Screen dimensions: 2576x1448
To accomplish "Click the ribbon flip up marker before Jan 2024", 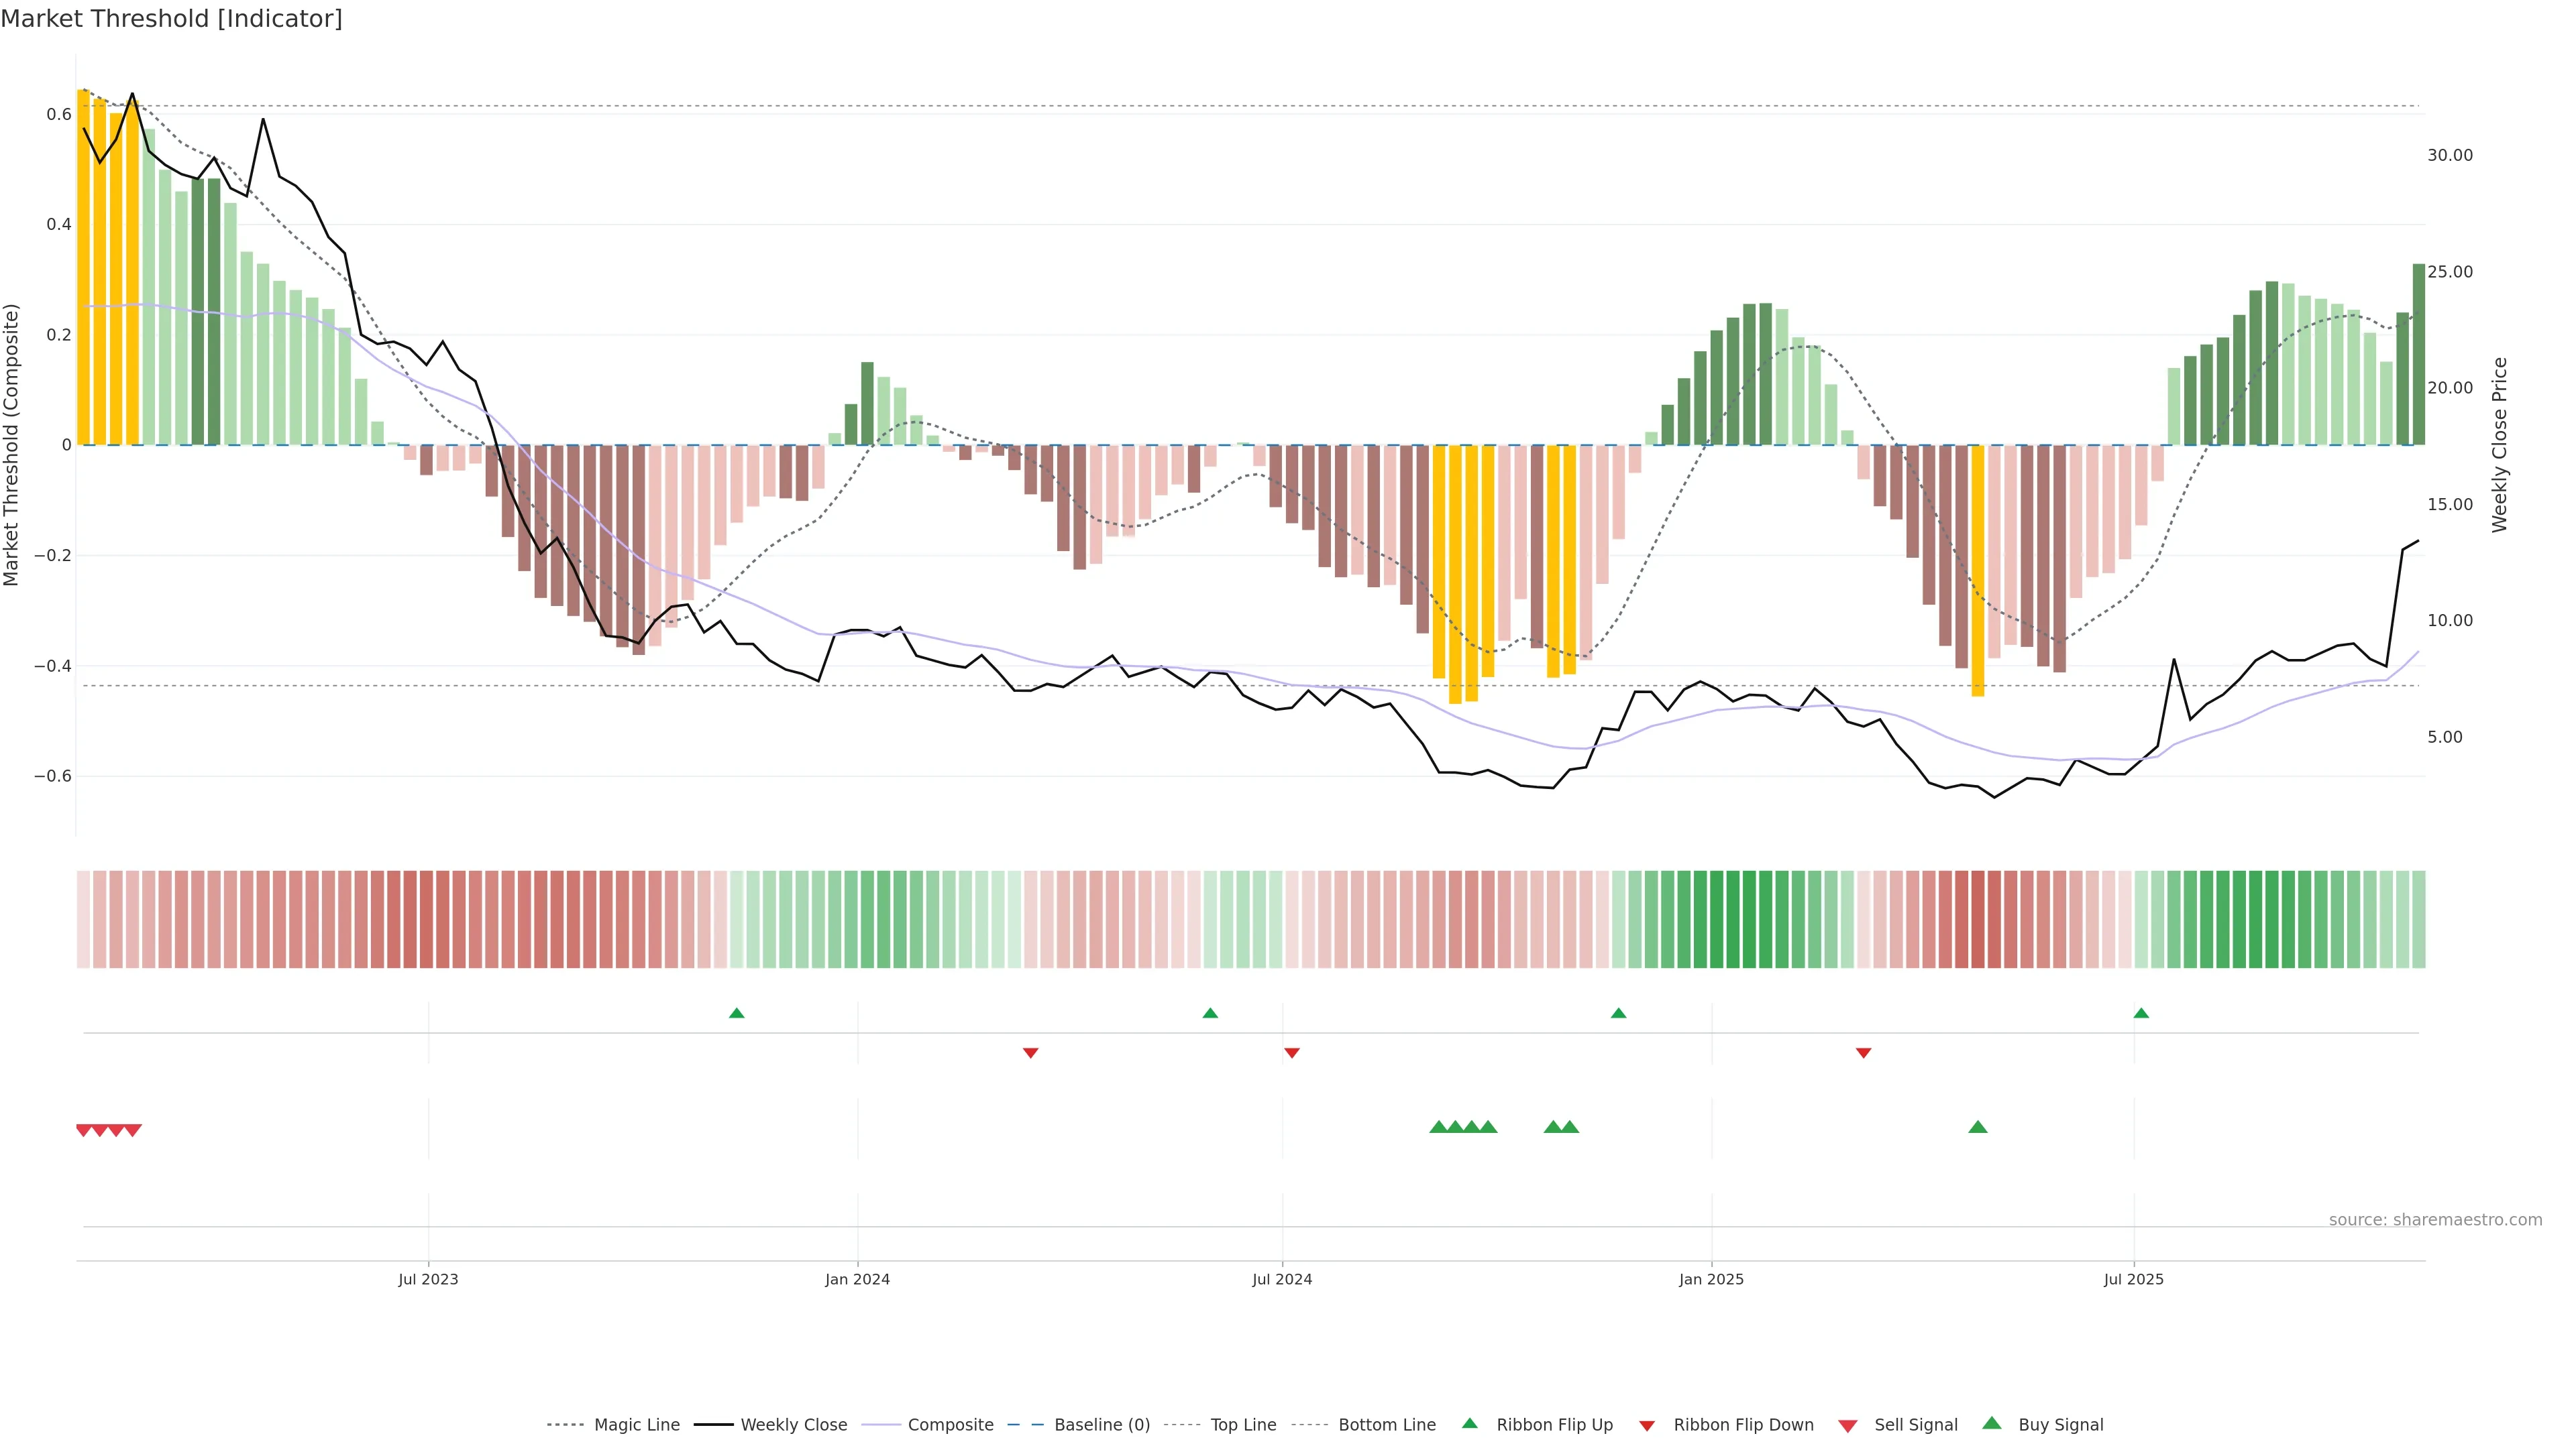I will [737, 1014].
